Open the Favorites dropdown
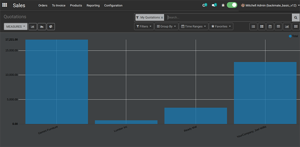The height and width of the screenshot is (147, 300). (221, 26)
